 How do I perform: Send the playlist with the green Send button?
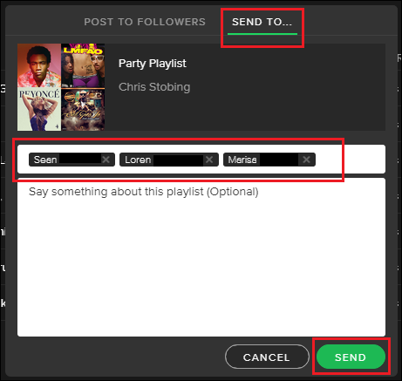point(351,357)
